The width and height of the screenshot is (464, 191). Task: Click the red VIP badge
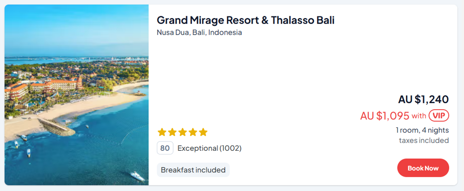click(438, 116)
